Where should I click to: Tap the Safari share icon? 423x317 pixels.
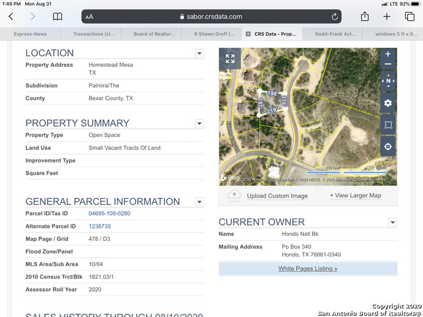pos(364,17)
